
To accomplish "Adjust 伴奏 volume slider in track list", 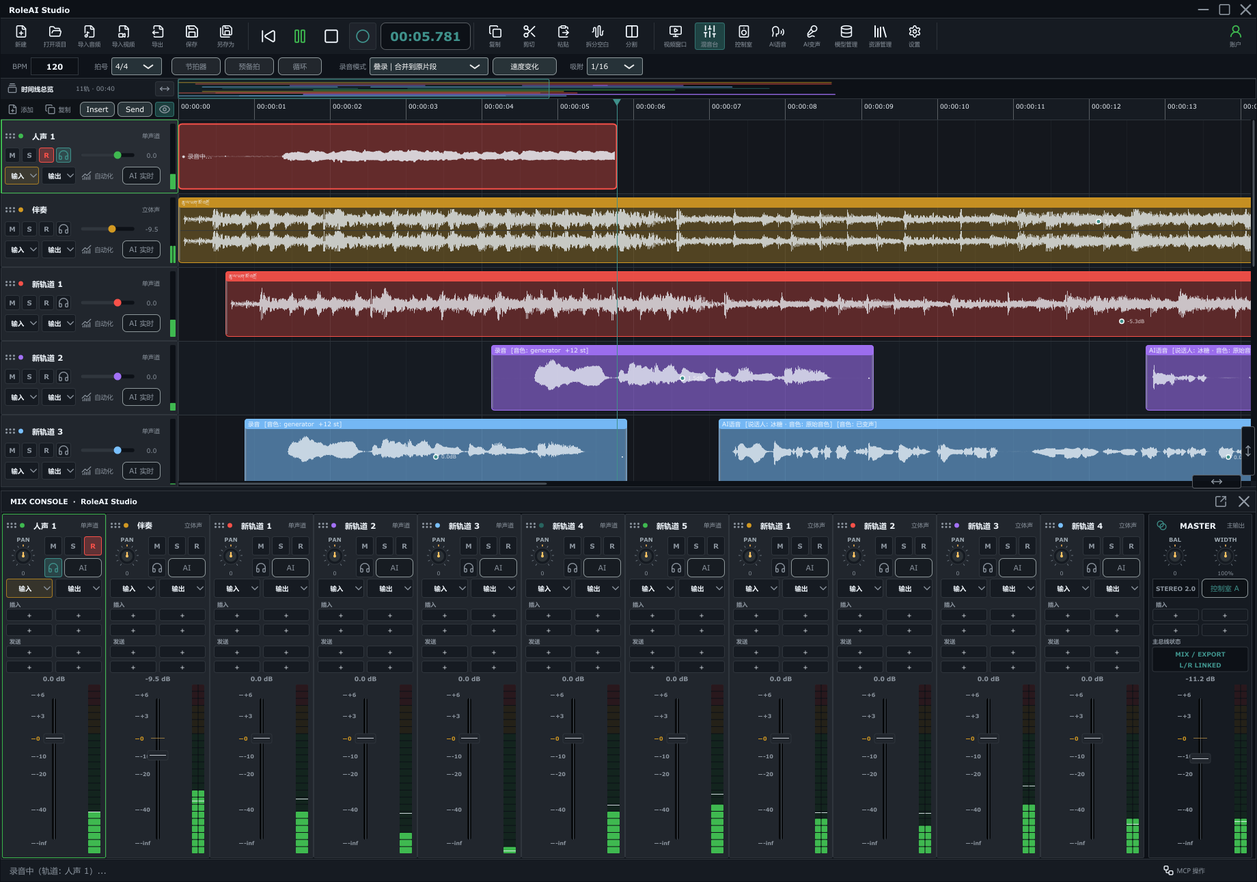I will coord(112,229).
